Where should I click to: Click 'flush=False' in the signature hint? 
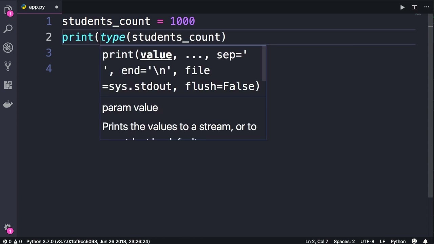[x=219, y=86]
